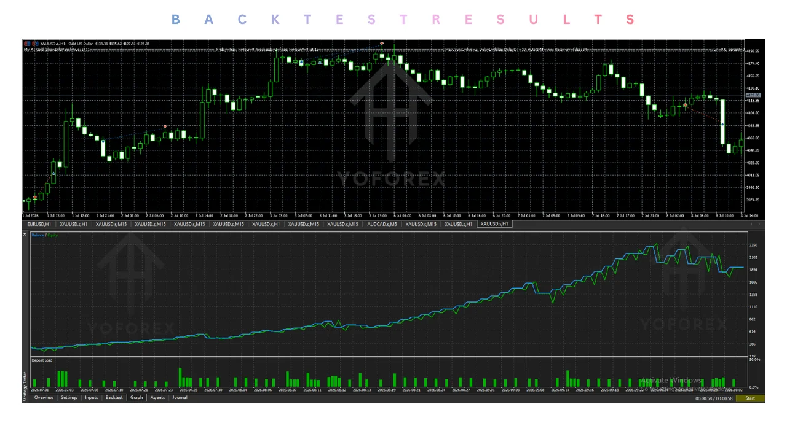Screen dimensions: 787x442
Task: Click the Start button to run backtest
Action: pos(750,398)
